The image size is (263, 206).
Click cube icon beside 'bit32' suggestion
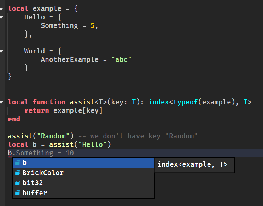tap(18, 183)
